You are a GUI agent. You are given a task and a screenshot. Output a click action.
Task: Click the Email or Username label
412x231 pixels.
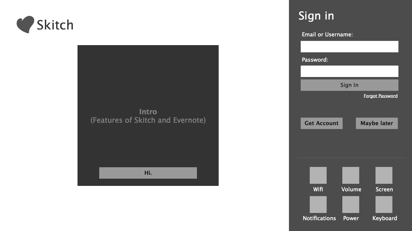(x=327, y=35)
